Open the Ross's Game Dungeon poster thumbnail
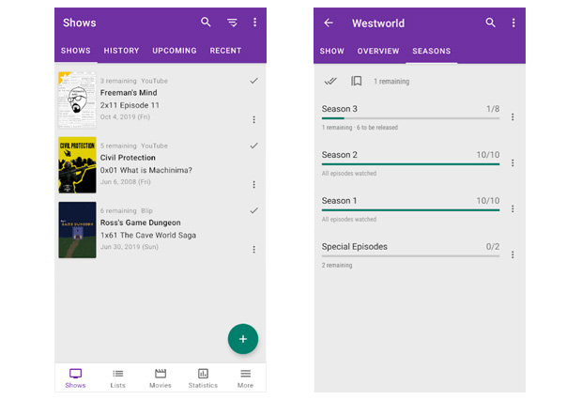Image resolution: width=582 pixels, height=400 pixels. point(77,230)
